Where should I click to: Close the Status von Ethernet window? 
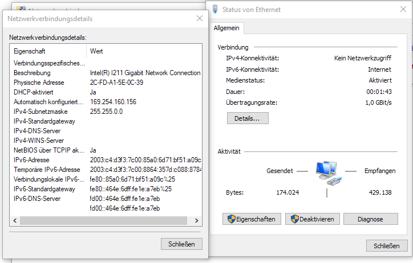point(403,9)
